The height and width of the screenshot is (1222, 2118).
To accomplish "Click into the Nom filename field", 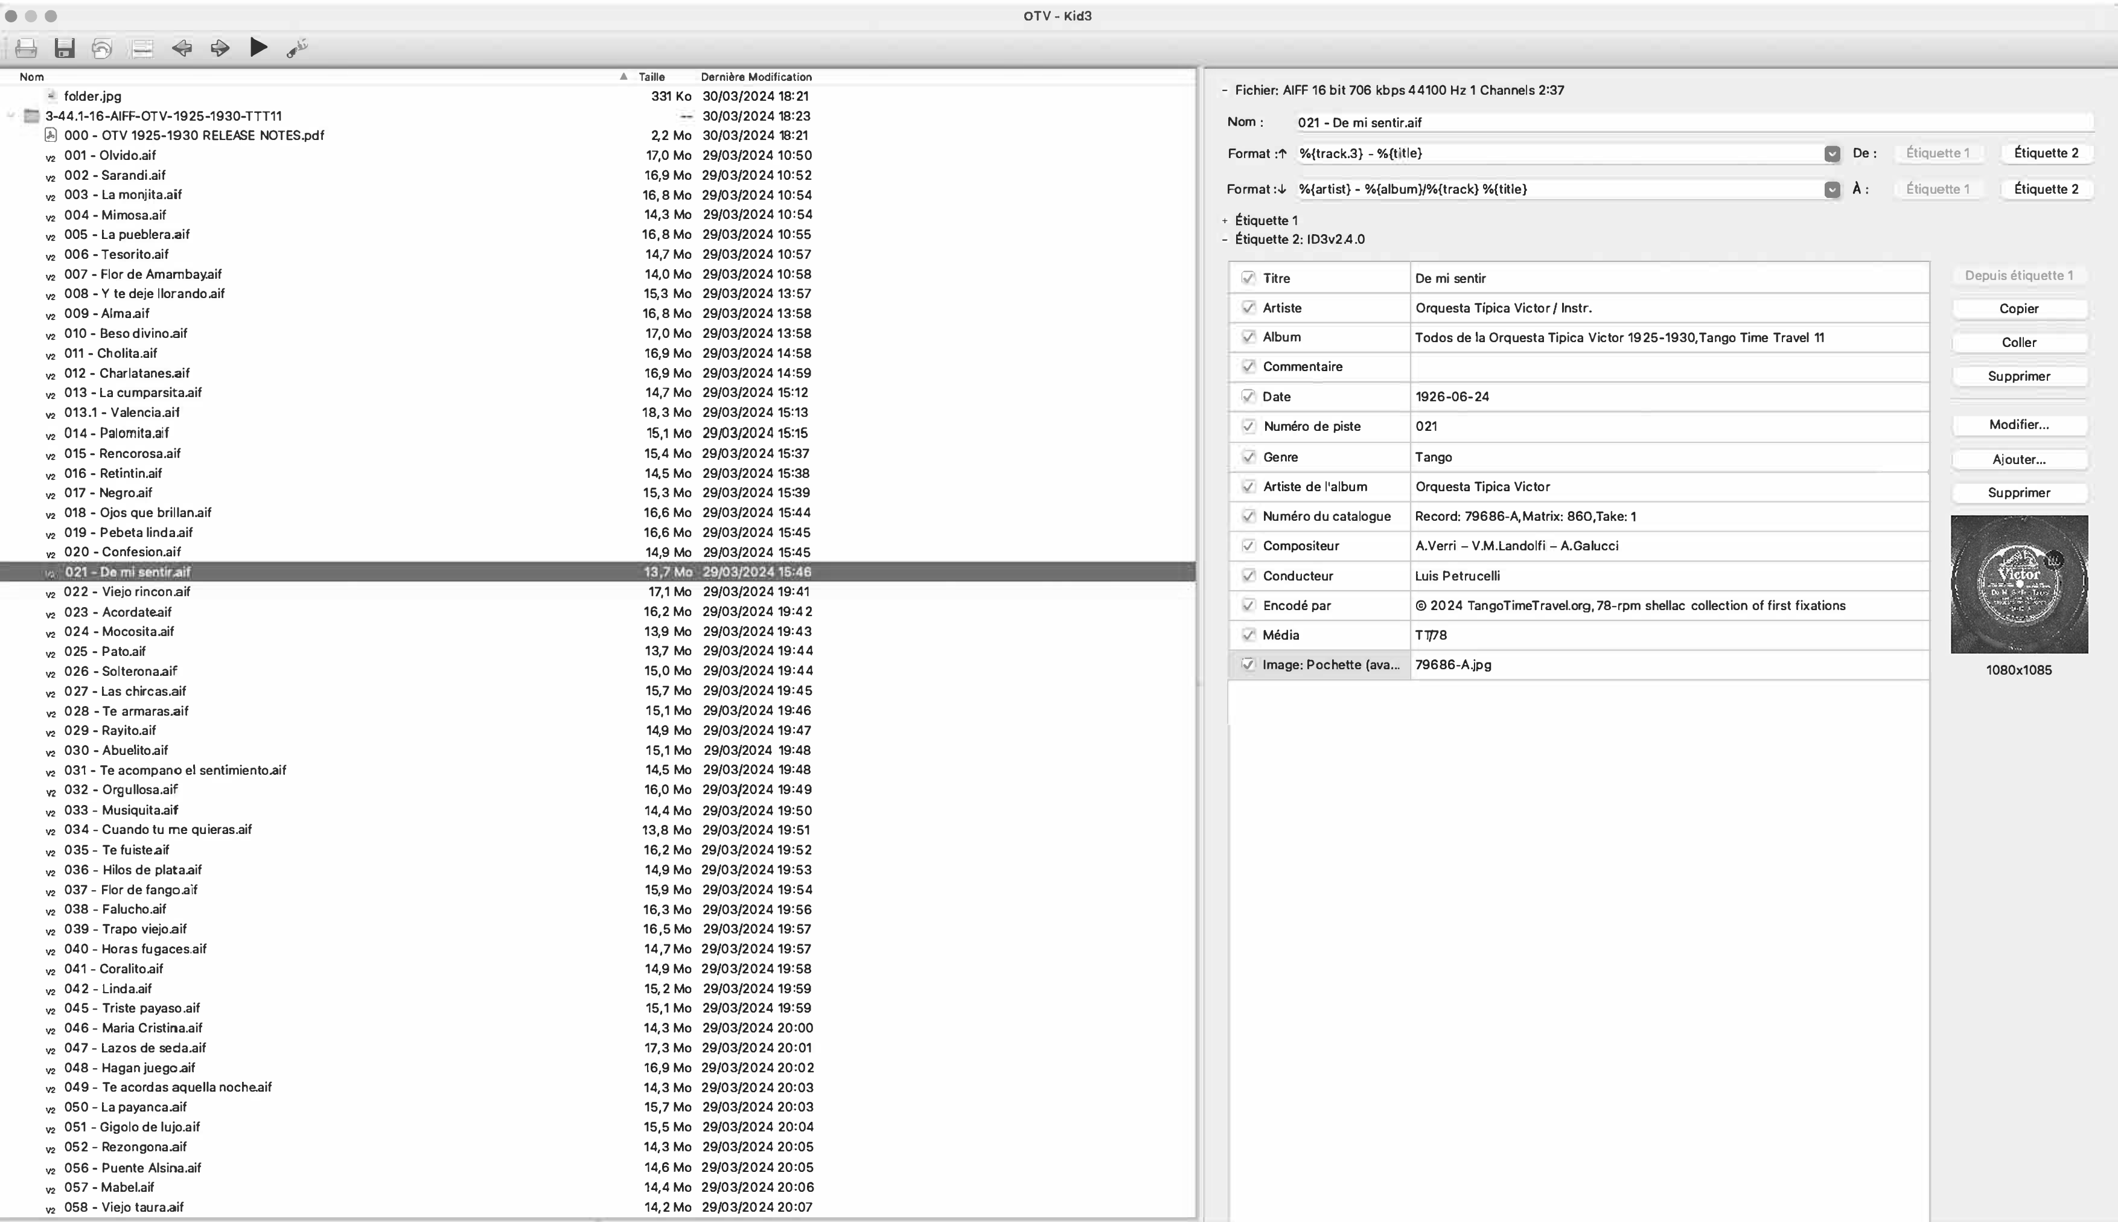I will pos(1694,123).
